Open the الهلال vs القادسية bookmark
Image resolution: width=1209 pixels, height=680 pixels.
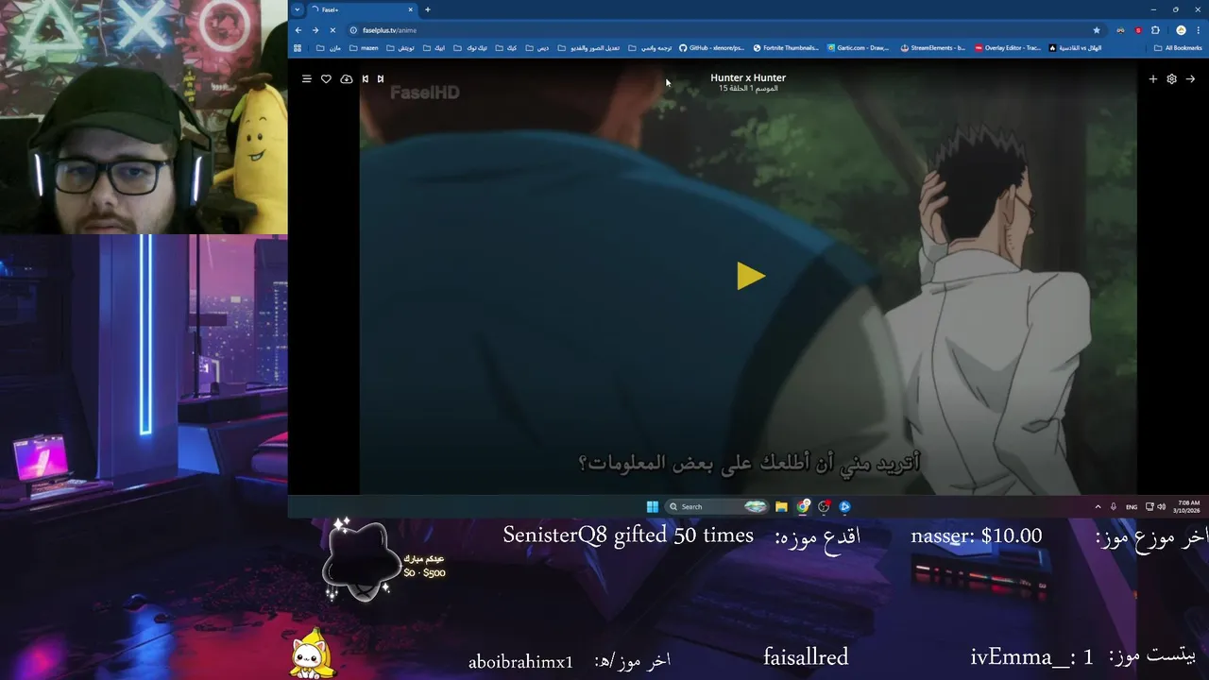pyautogui.click(x=1075, y=47)
